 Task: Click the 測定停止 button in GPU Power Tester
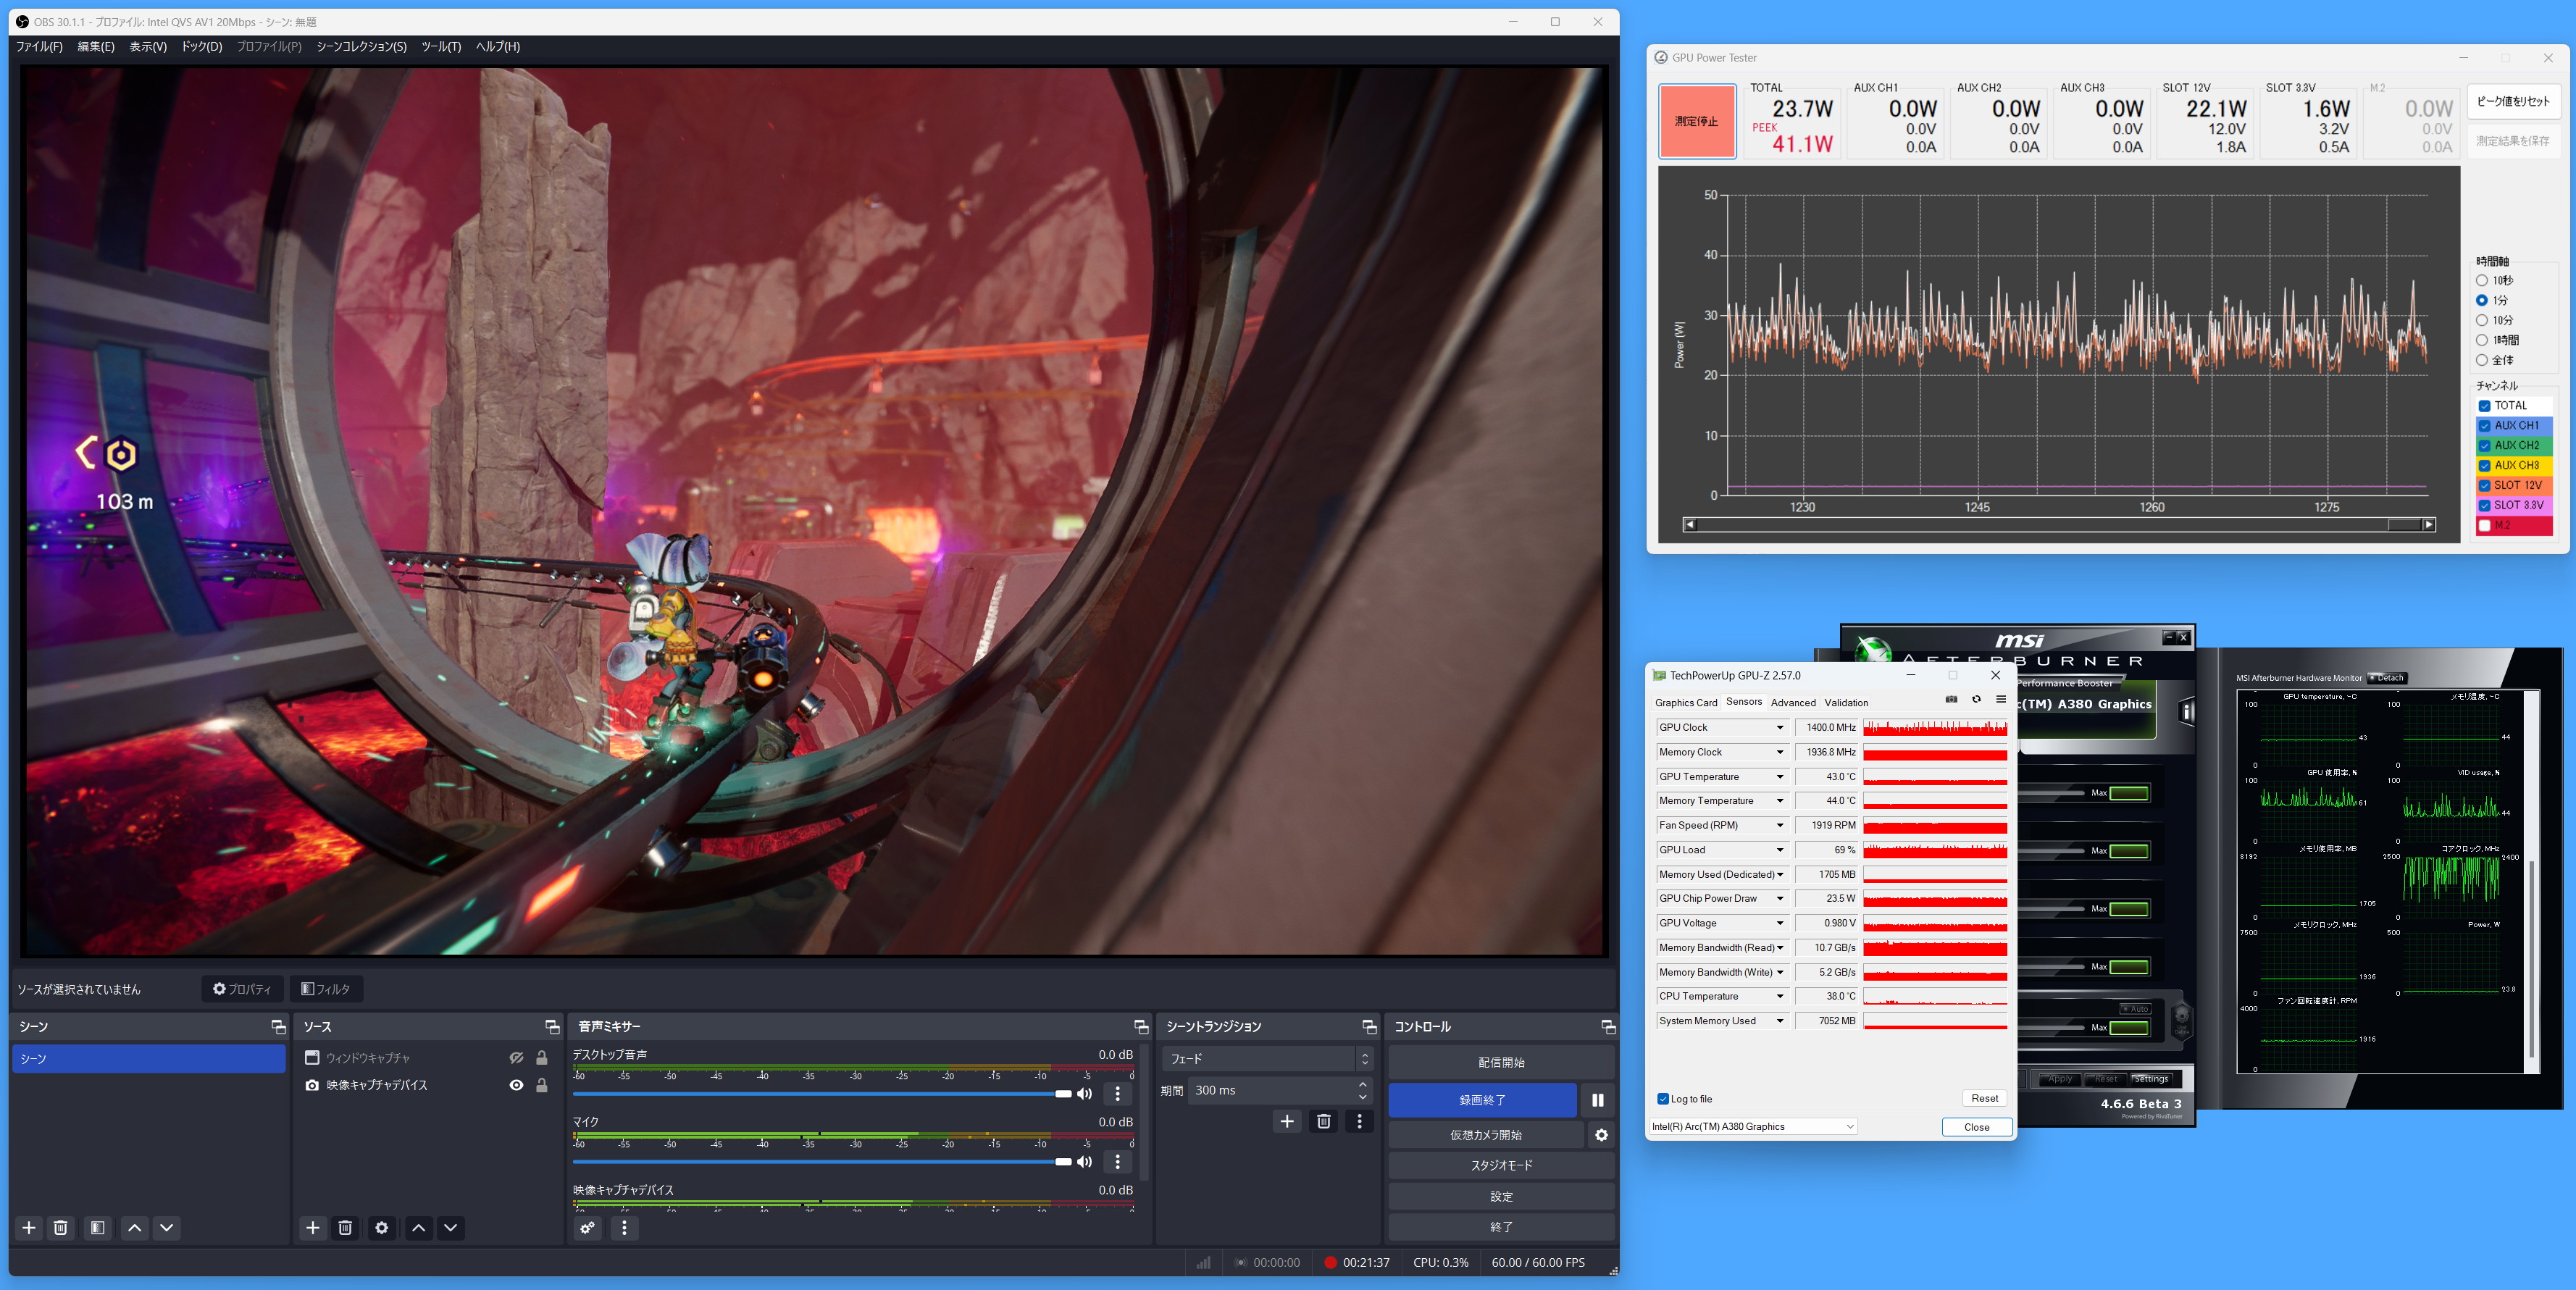pyautogui.click(x=1697, y=121)
